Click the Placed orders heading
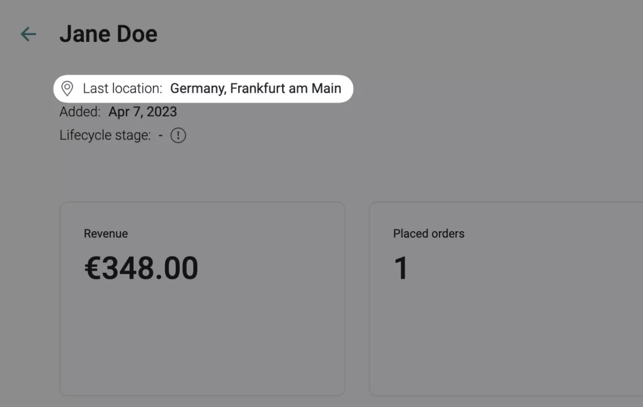 click(429, 233)
